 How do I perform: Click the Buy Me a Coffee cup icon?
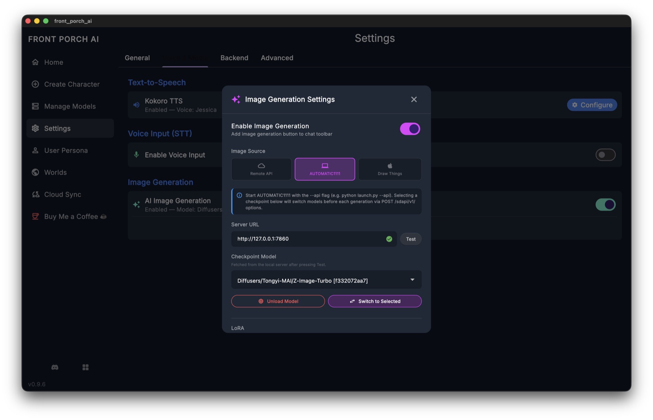tap(35, 217)
